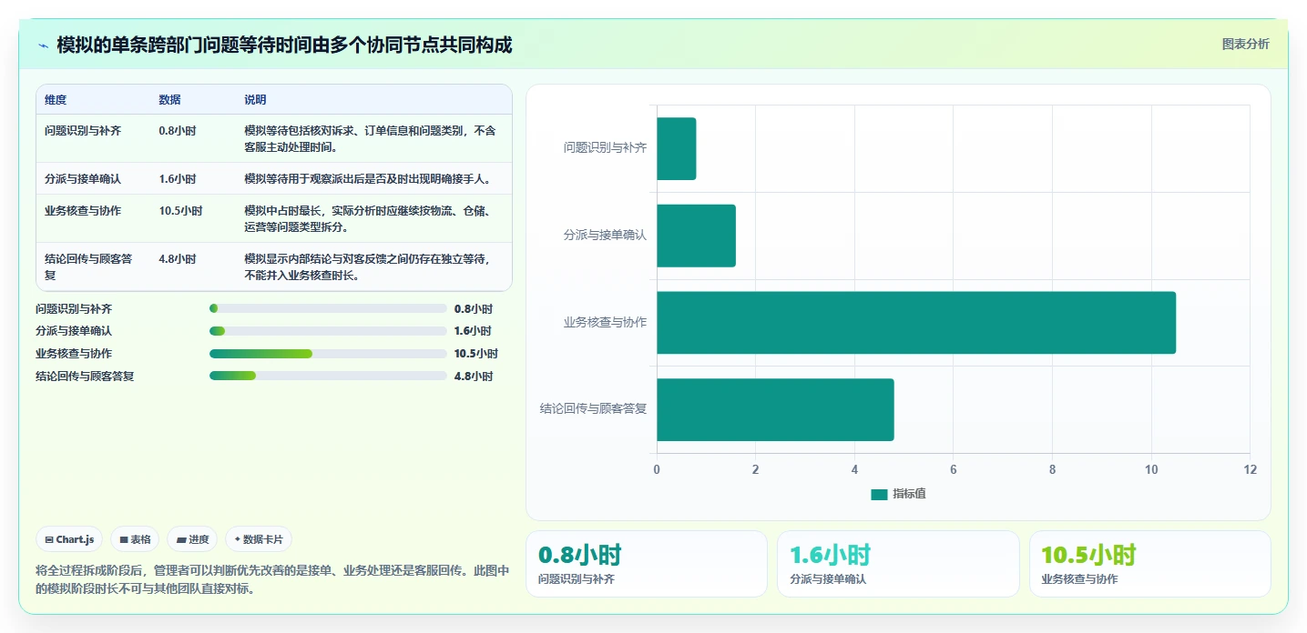
Task: Click the chart bar for 结论回传与顾客答复
Action: (775, 409)
